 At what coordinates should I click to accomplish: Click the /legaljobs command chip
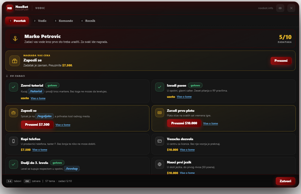coord(44,116)
